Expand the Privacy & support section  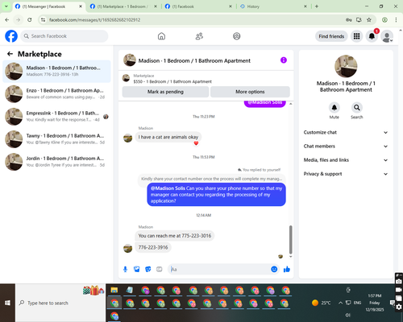(346, 174)
